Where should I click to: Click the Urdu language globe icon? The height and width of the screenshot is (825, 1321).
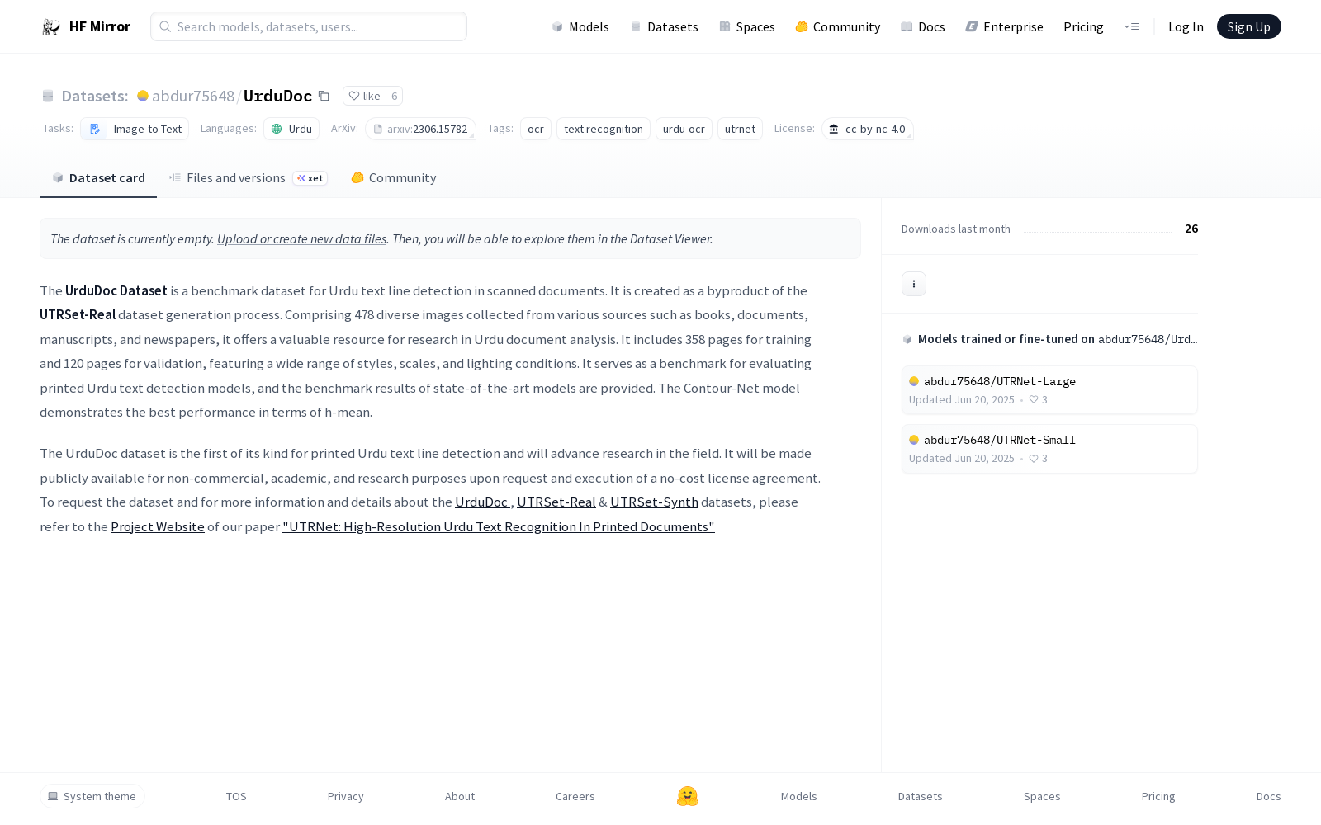277,129
